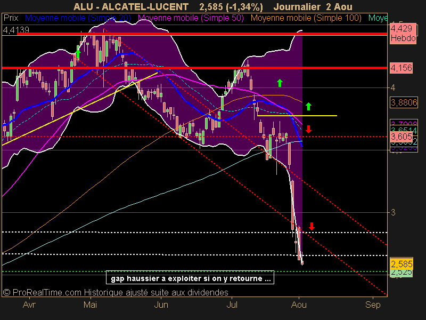The width and height of the screenshot is (426, 320).
Task: Click the yellow '2,585' current price tag
Action: [x=402, y=263]
